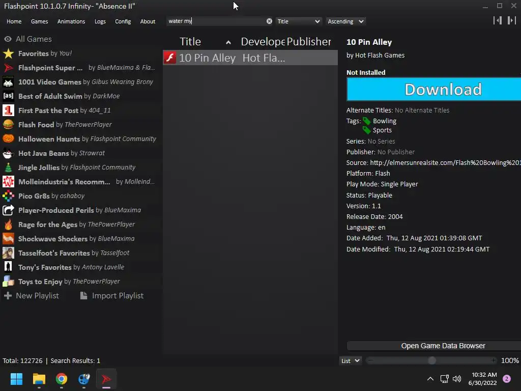Click the plus end of the zoom slider

tap(494, 360)
